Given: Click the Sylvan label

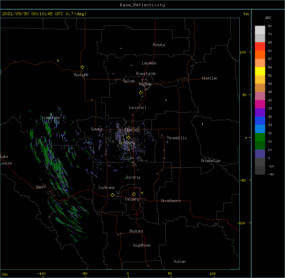Looking at the screenshot, I should click(x=129, y=81).
